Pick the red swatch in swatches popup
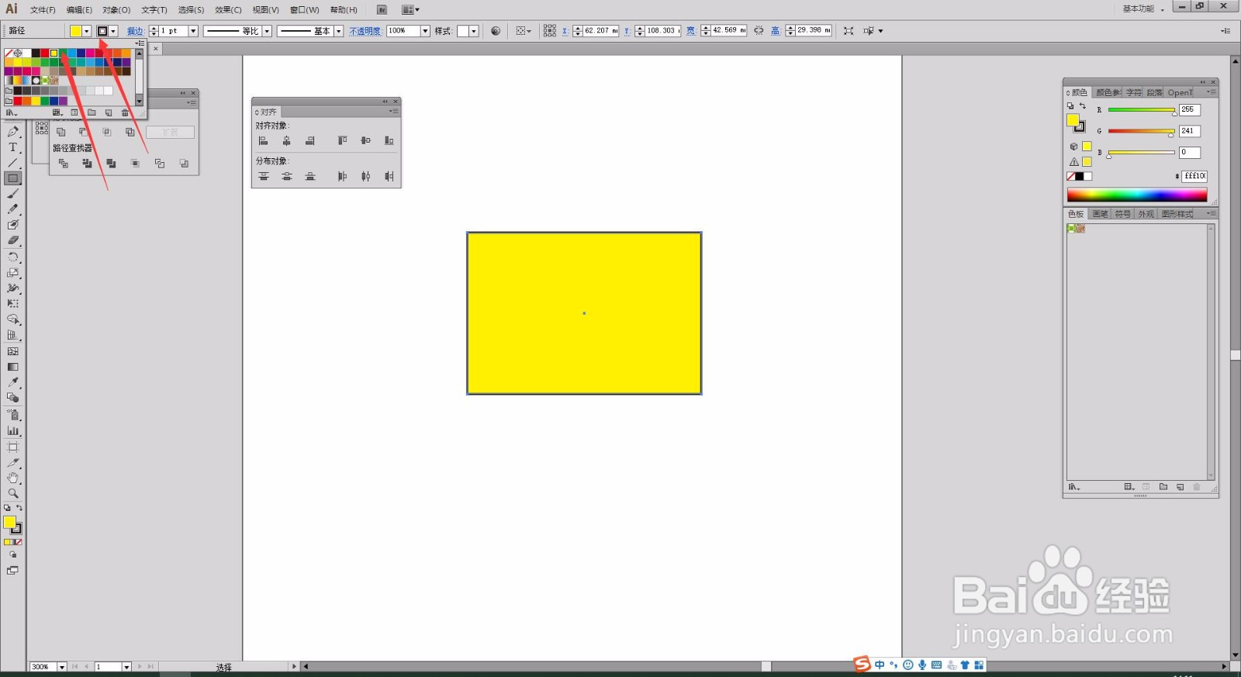1241x677 pixels. point(45,54)
